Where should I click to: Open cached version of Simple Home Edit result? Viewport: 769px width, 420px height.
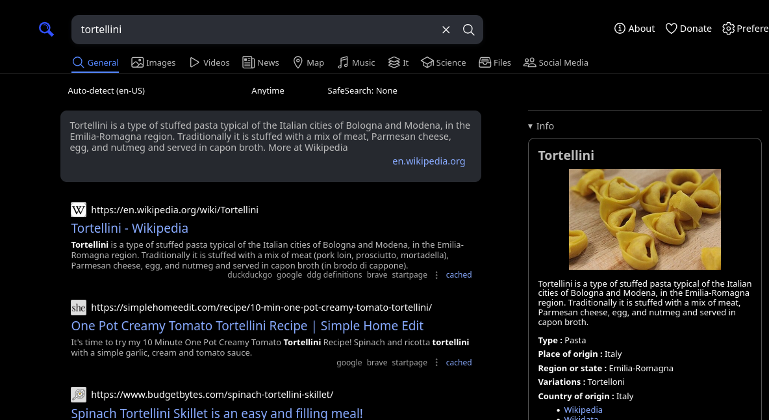click(459, 363)
